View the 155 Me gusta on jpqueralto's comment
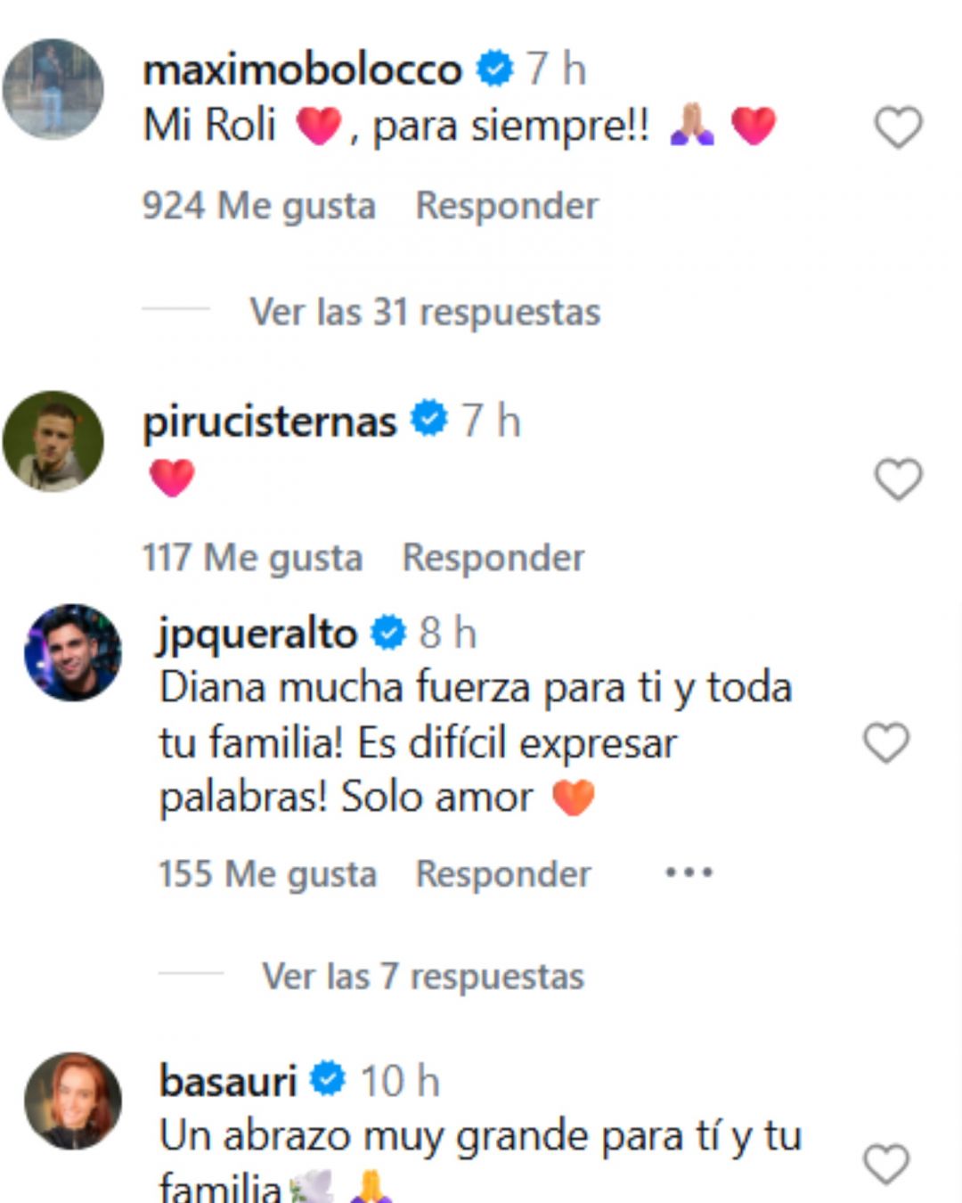 (267, 874)
